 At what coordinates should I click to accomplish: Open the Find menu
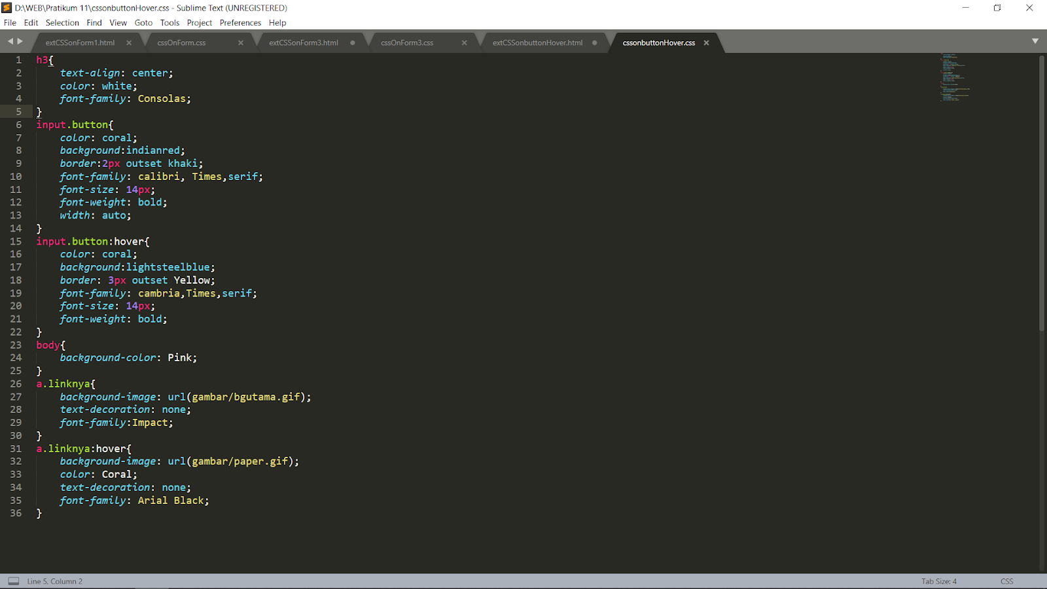[94, 22]
